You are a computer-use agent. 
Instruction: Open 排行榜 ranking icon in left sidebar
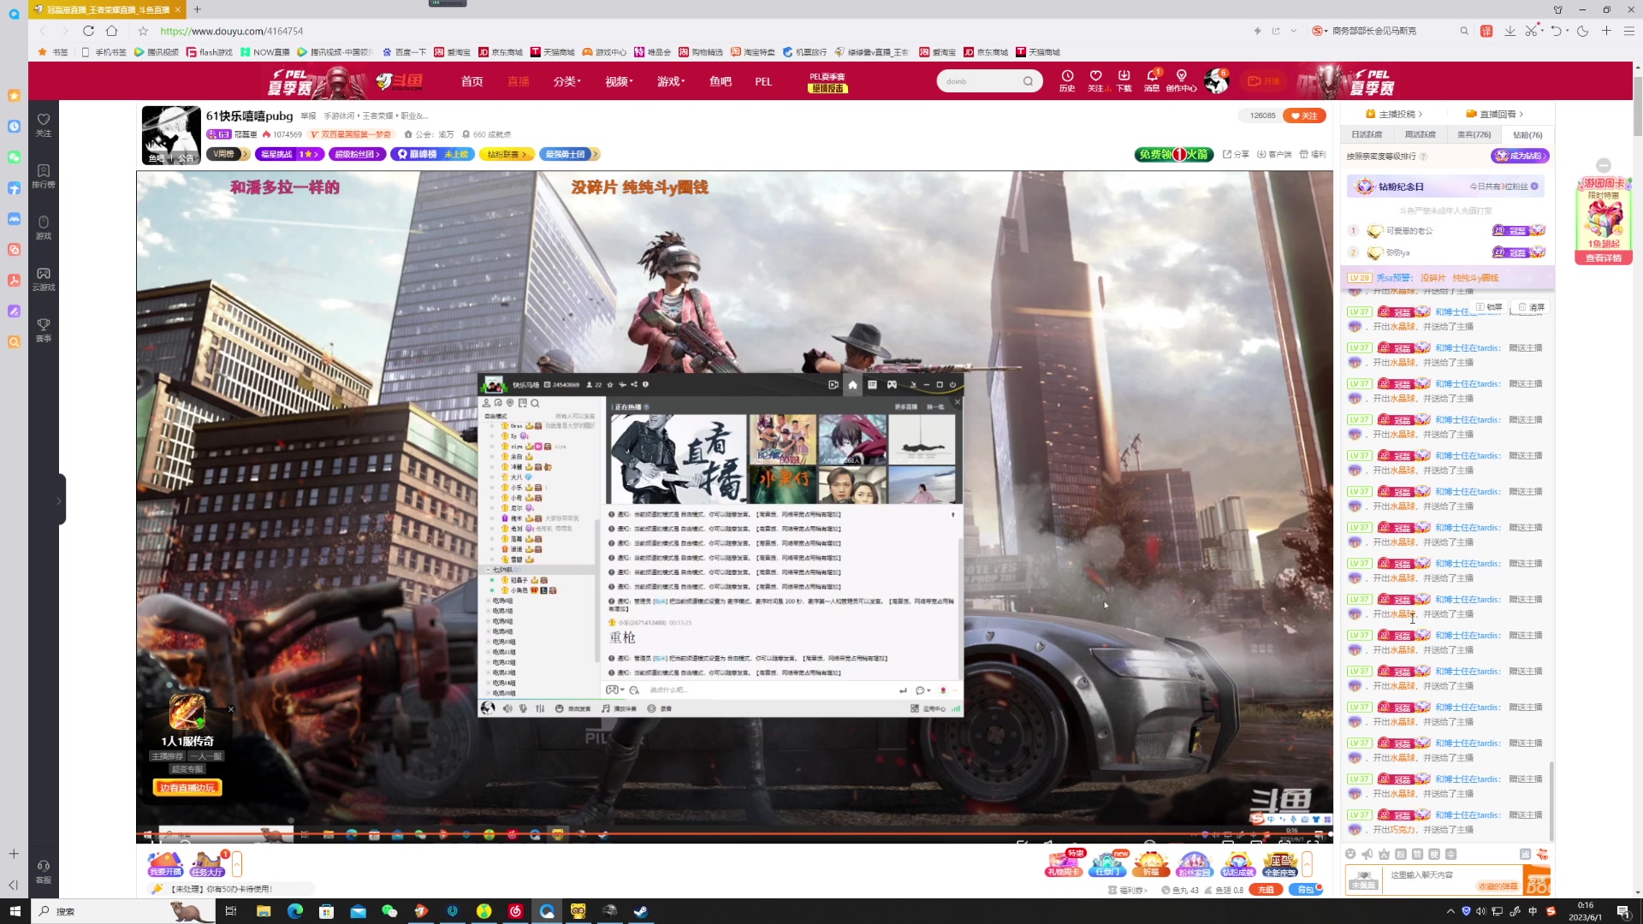[x=44, y=175]
